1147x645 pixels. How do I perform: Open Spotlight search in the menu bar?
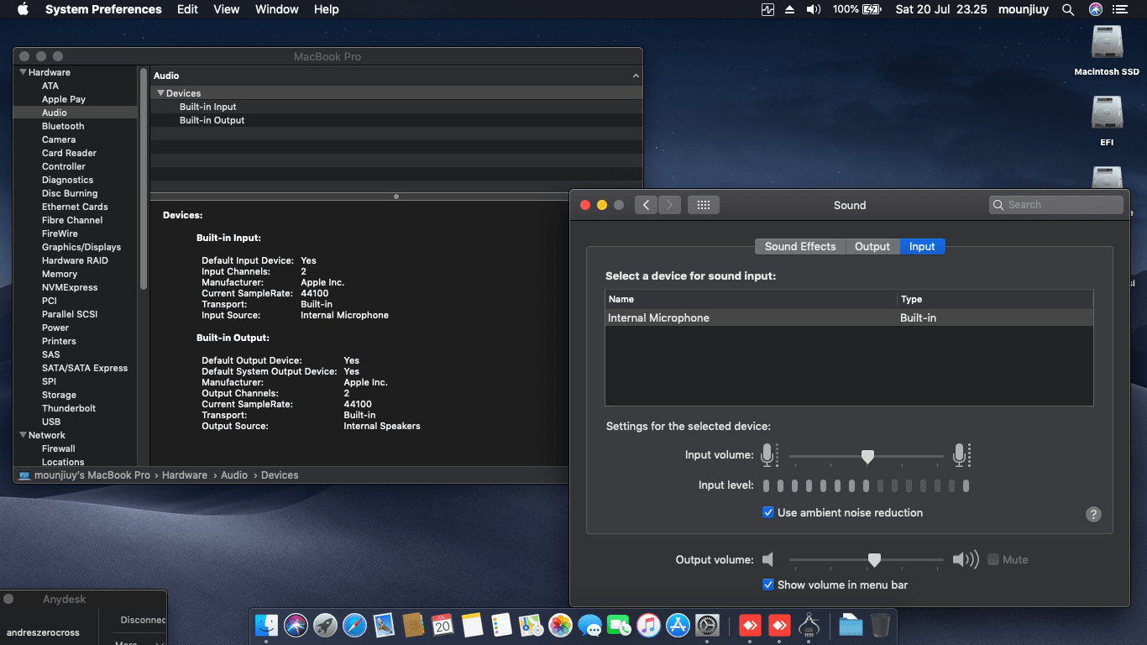point(1068,9)
